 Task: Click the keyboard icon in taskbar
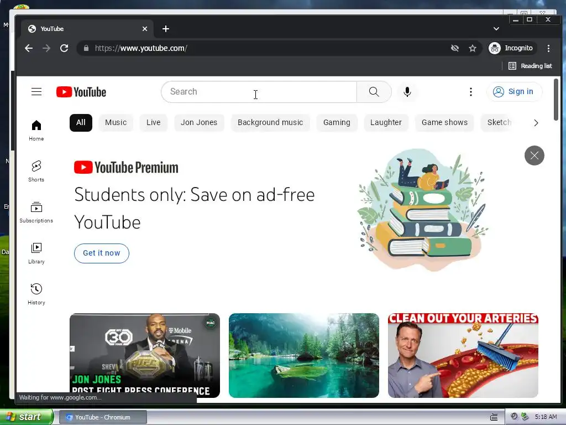coord(494,417)
